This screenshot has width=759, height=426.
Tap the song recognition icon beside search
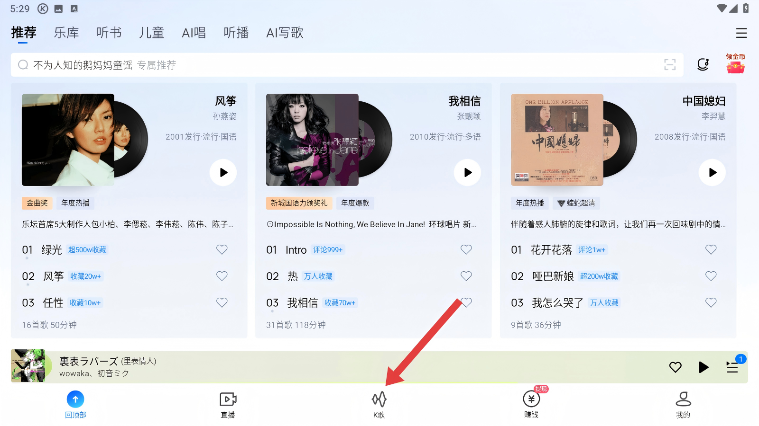point(703,65)
